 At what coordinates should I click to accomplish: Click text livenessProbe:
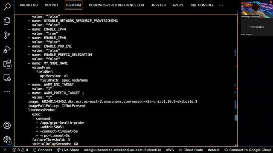[42, 110]
